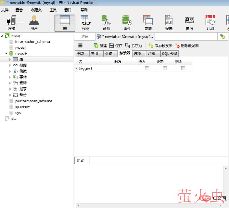
Task: Select performance_schema database in tree
Action: [34, 101]
